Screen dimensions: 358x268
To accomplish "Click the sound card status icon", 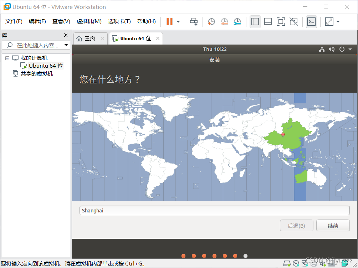I will click(x=322, y=264).
